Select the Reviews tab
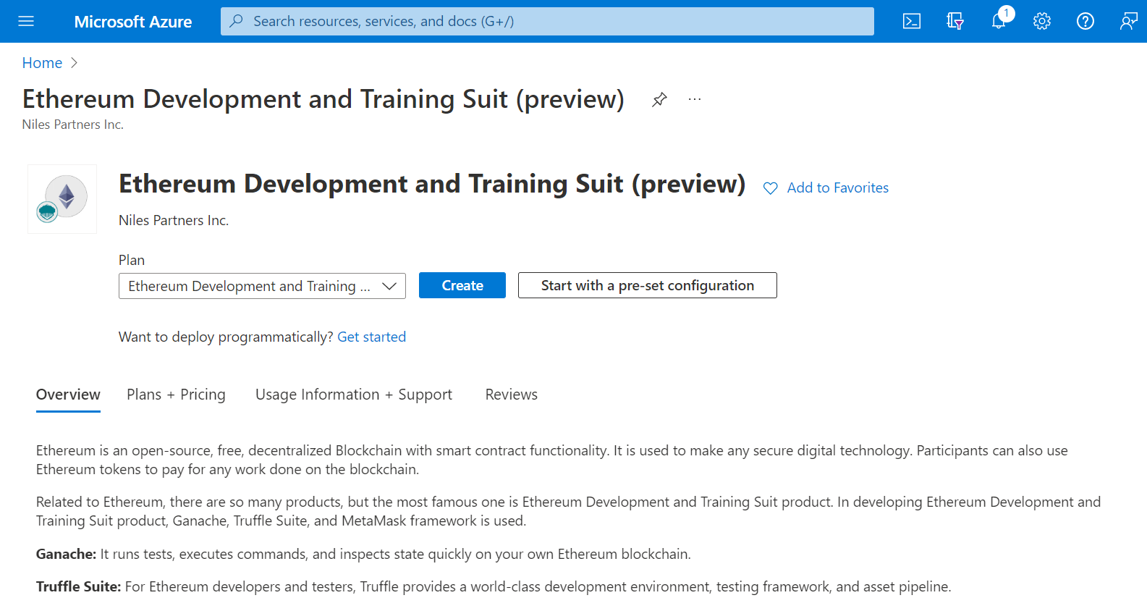 point(511,395)
